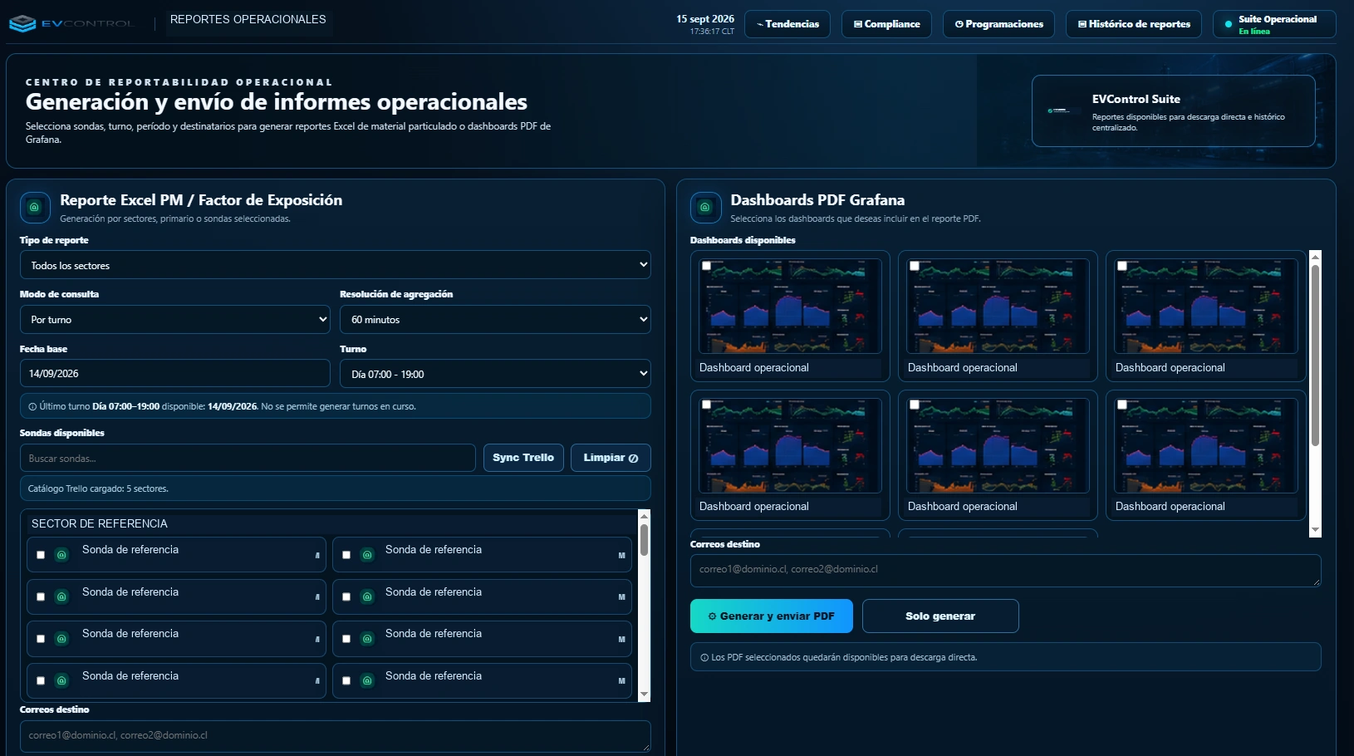Screen dimensions: 1354x756
Task: Check the top-middle dashboard card checkbox
Action: click(x=914, y=266)
